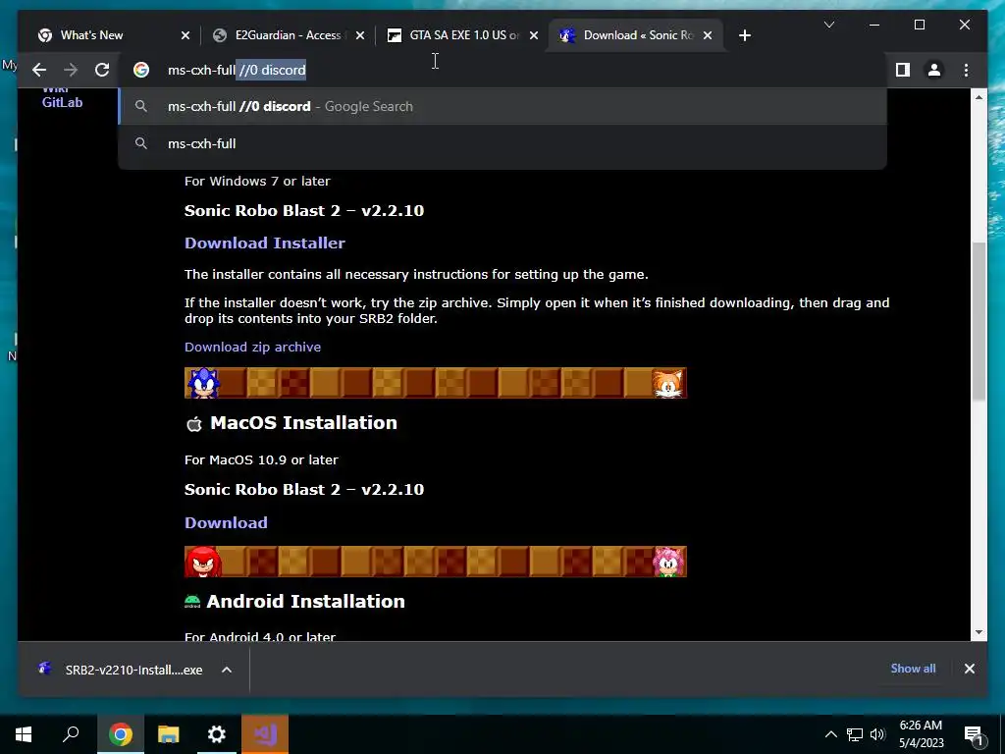Screen dimensions: 1005x754
Task: Toggle the Chrome side panel icon
Action: 903,70
